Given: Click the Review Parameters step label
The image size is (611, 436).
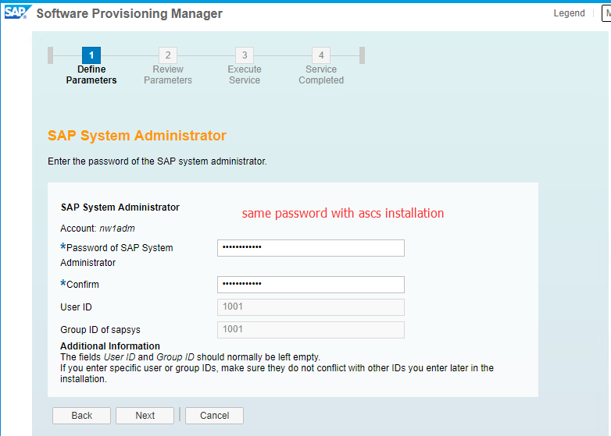Looking at the screenshot, I should pyautogui.click(x=168, y=75).
